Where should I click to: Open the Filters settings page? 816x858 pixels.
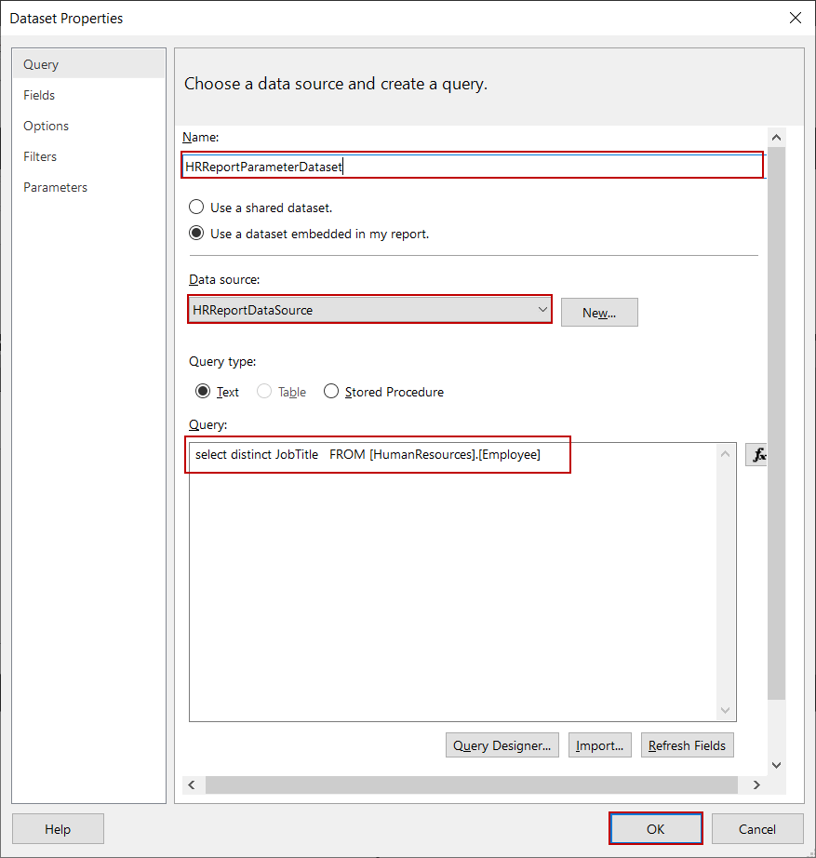40,155
